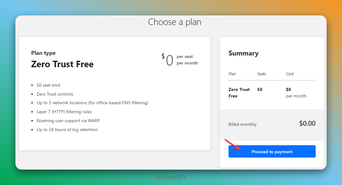Click the Choose a plan heading
Viewport: 342px width, 185px height.
pos(174,22)
